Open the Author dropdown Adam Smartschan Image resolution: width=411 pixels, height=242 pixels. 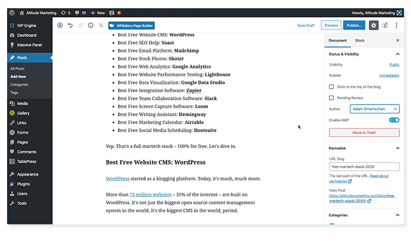click(x=375, y=109)
